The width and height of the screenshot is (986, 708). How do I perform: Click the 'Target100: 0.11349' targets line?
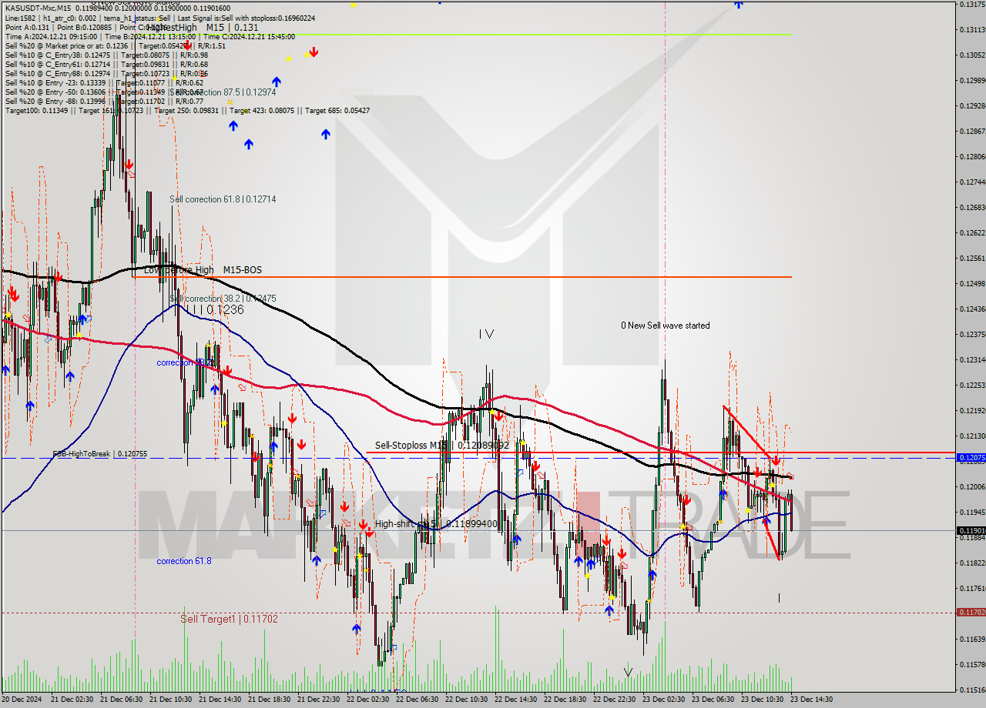pos(187,110)
